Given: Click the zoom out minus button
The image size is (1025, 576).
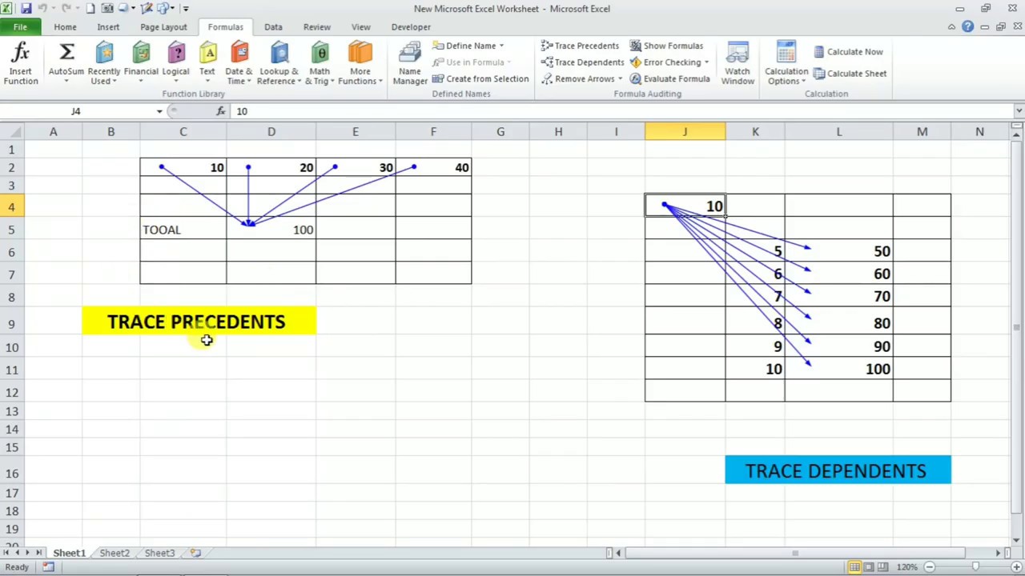Looking at the screenshot, I should coord(929,567).
